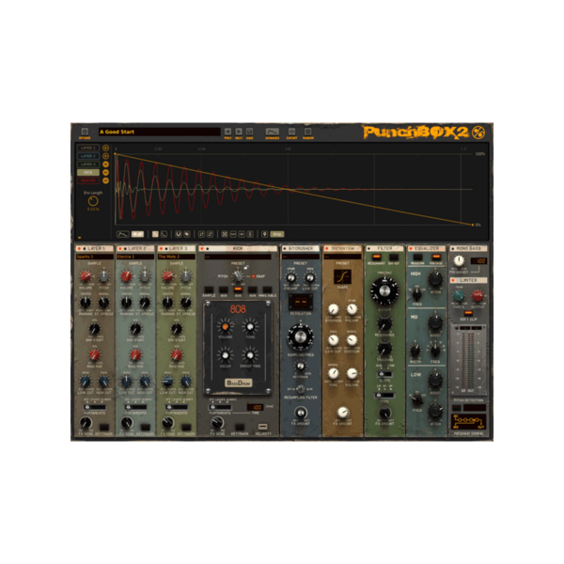This screenshot has width=564, height=564.
Task: Open the Distortion Shape curve display
Action: 342,277
